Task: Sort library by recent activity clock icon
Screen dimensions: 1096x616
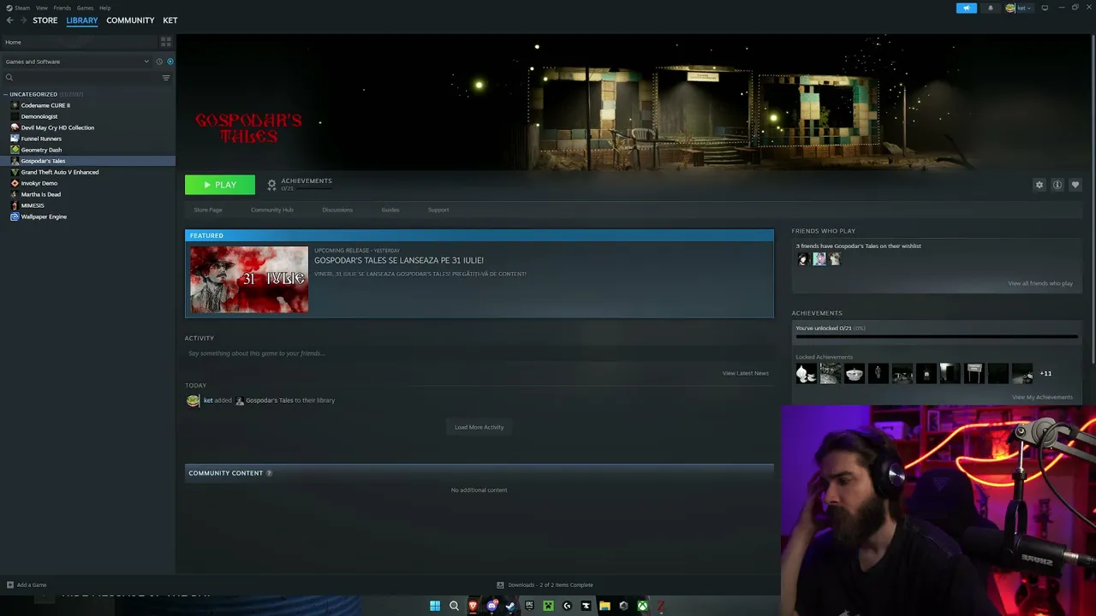Action: coord(158,62)
